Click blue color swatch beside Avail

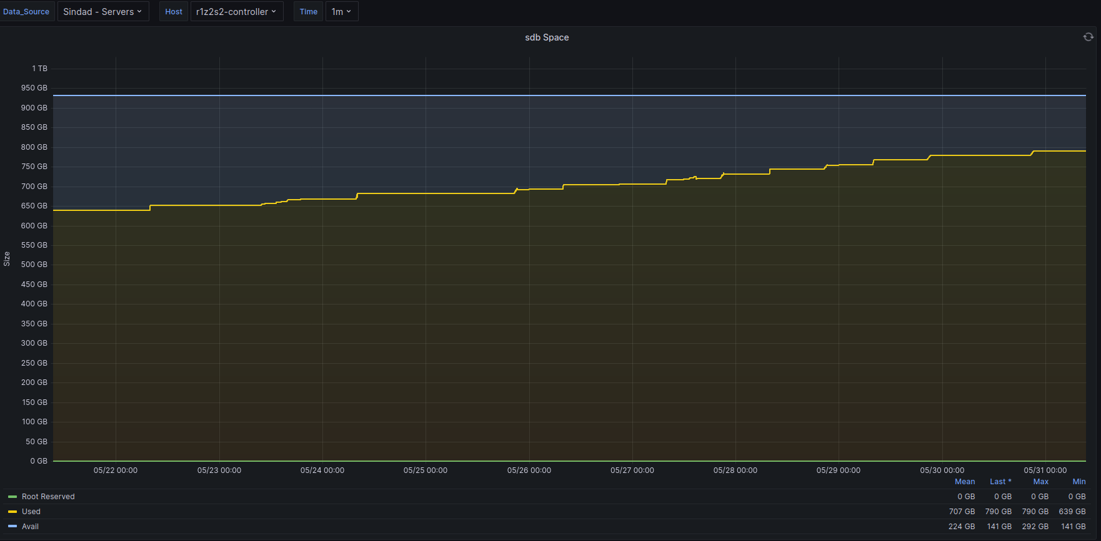[x=12, y=527]
